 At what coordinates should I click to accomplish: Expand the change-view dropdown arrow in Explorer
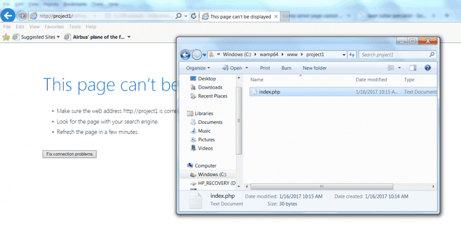point(400,68)
